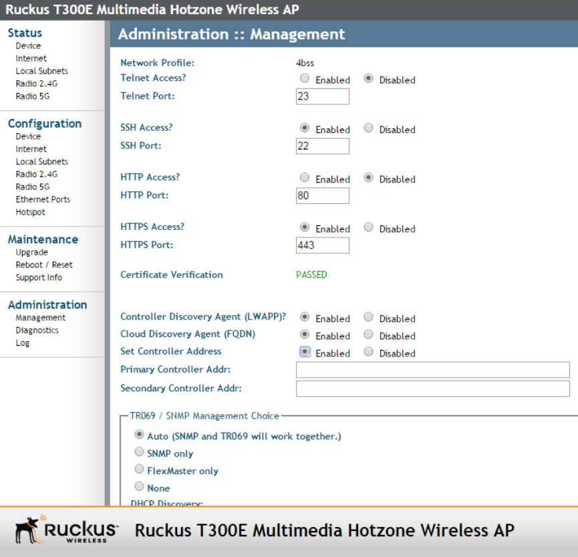Select Disabled for Telnet Access

click(368, 78)
